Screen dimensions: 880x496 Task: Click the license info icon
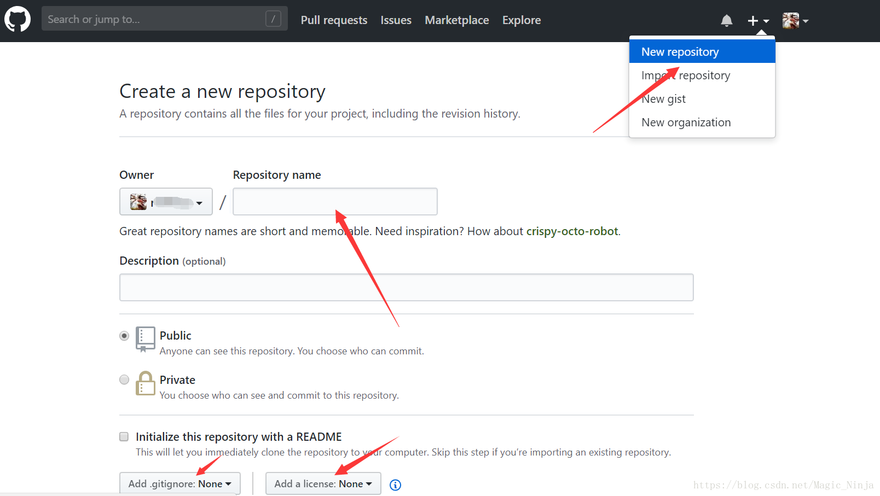click(395, 485)
